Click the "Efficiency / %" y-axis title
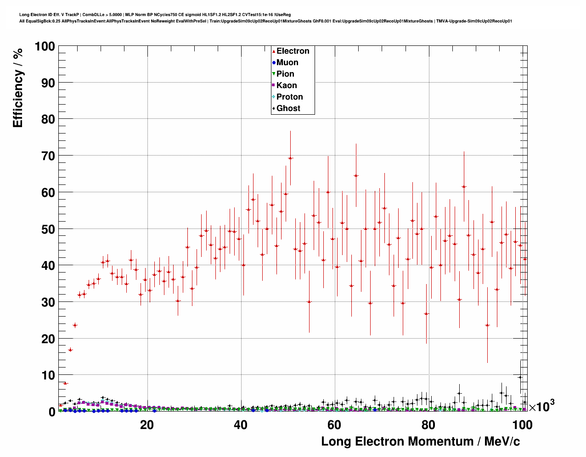This screenshot has height=457, width=586. click(18, 88)
